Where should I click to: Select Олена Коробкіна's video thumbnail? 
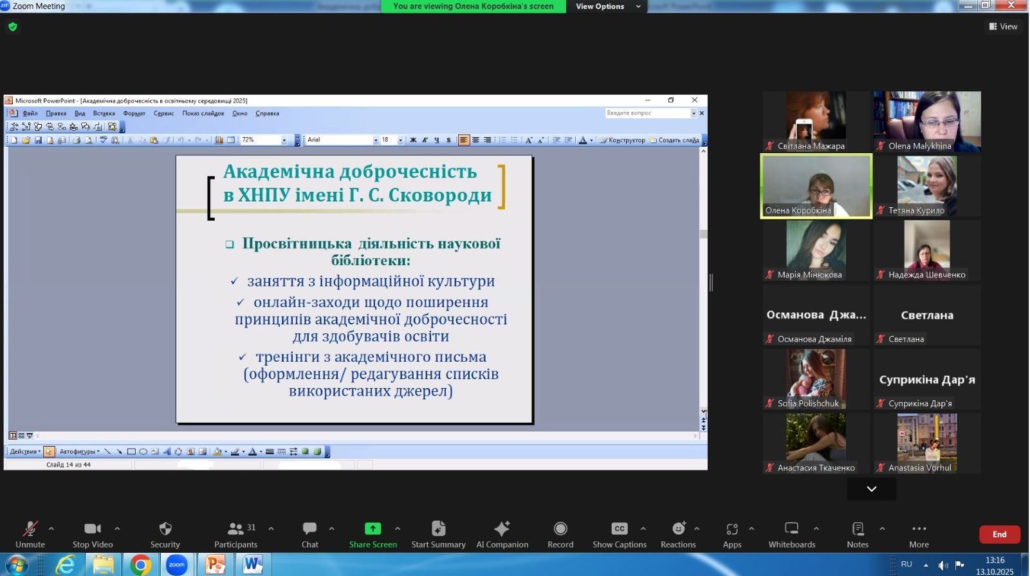pos(816,186)
